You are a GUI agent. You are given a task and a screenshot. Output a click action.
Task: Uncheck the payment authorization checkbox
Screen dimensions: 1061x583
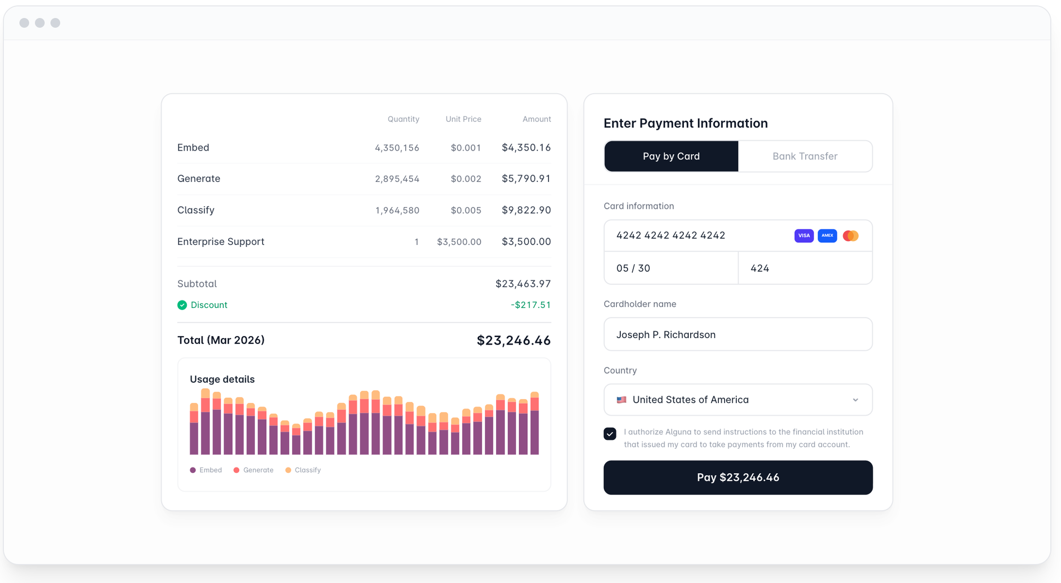[x=610, y=434]
